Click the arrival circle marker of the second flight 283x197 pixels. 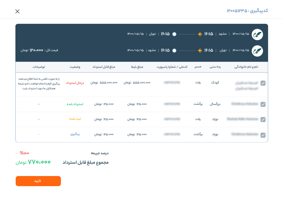(x=174, y=51)
